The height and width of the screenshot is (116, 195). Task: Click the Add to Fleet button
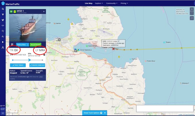click(x=21, y=45)
